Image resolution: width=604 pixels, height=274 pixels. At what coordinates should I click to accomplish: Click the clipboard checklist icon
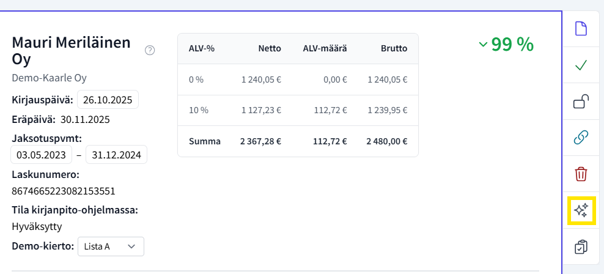[581, 247]
